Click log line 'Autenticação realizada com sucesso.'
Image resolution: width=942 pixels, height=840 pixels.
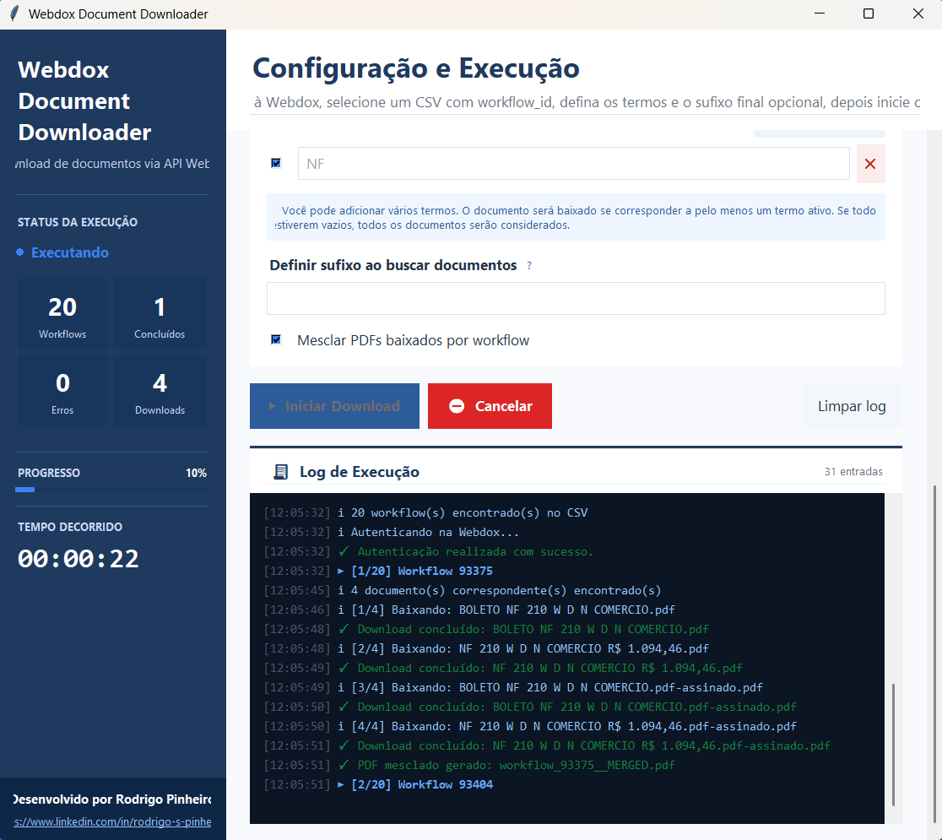[475, 551]
